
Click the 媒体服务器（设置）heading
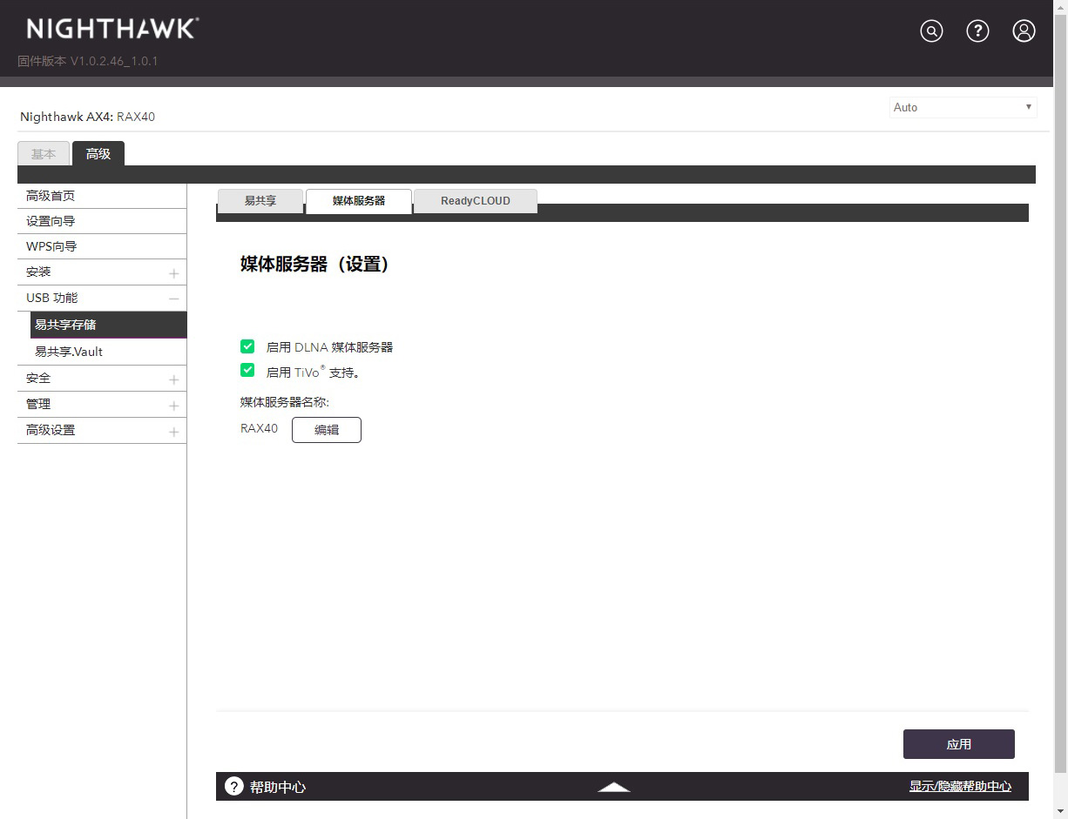(x=314, y=265)
